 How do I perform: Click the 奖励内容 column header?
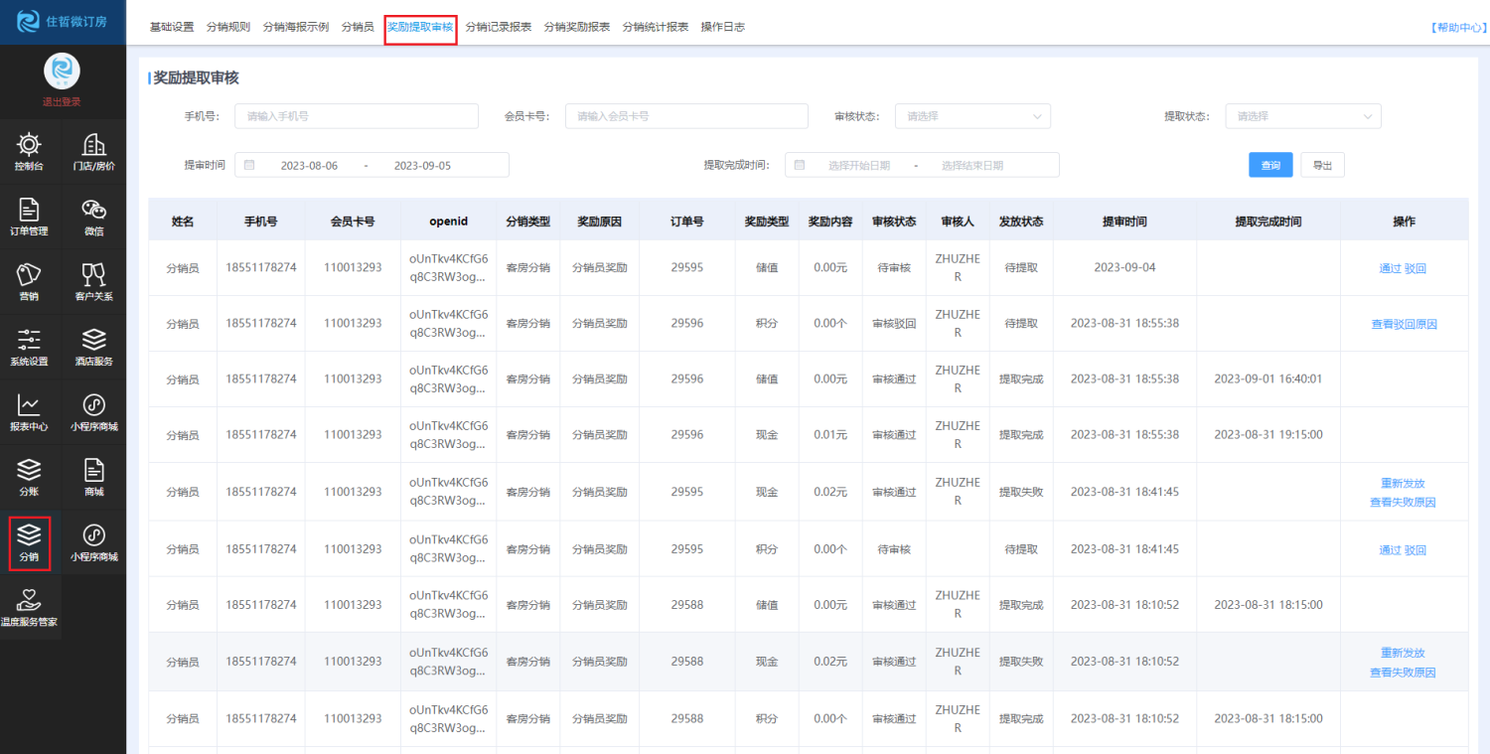coord(830,222)
